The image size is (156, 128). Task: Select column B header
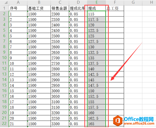pyautogui.click(x=39, y=2)
